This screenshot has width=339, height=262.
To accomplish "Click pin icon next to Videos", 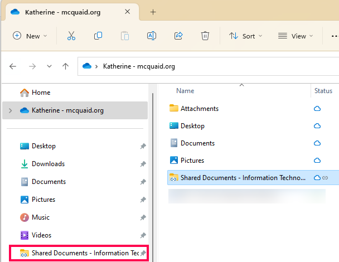I will (x=143, y=235).
